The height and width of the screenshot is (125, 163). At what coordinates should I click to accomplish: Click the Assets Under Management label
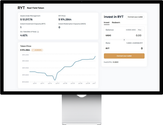[x=30, y=16]
